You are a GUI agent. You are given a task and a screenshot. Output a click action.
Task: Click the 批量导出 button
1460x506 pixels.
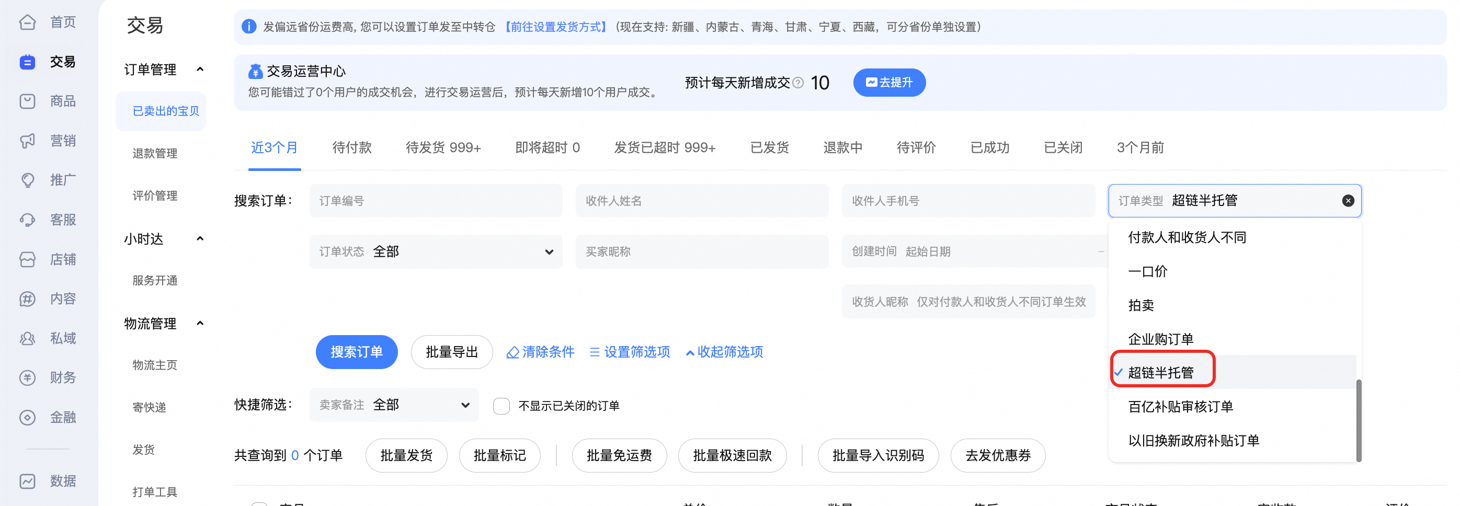click(452, 352)
